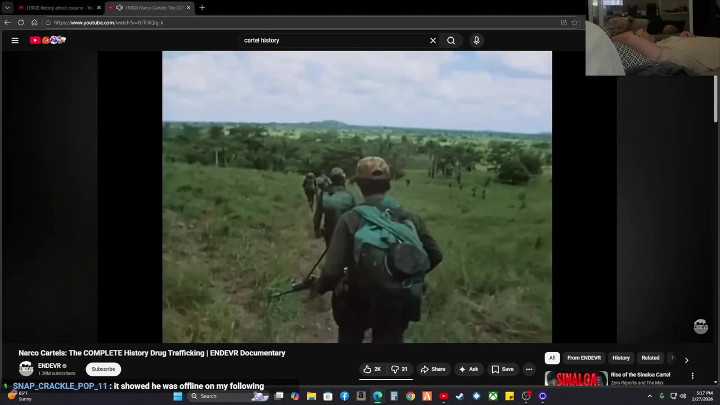Open the tab list dropdown arrow

coord(7,7)
